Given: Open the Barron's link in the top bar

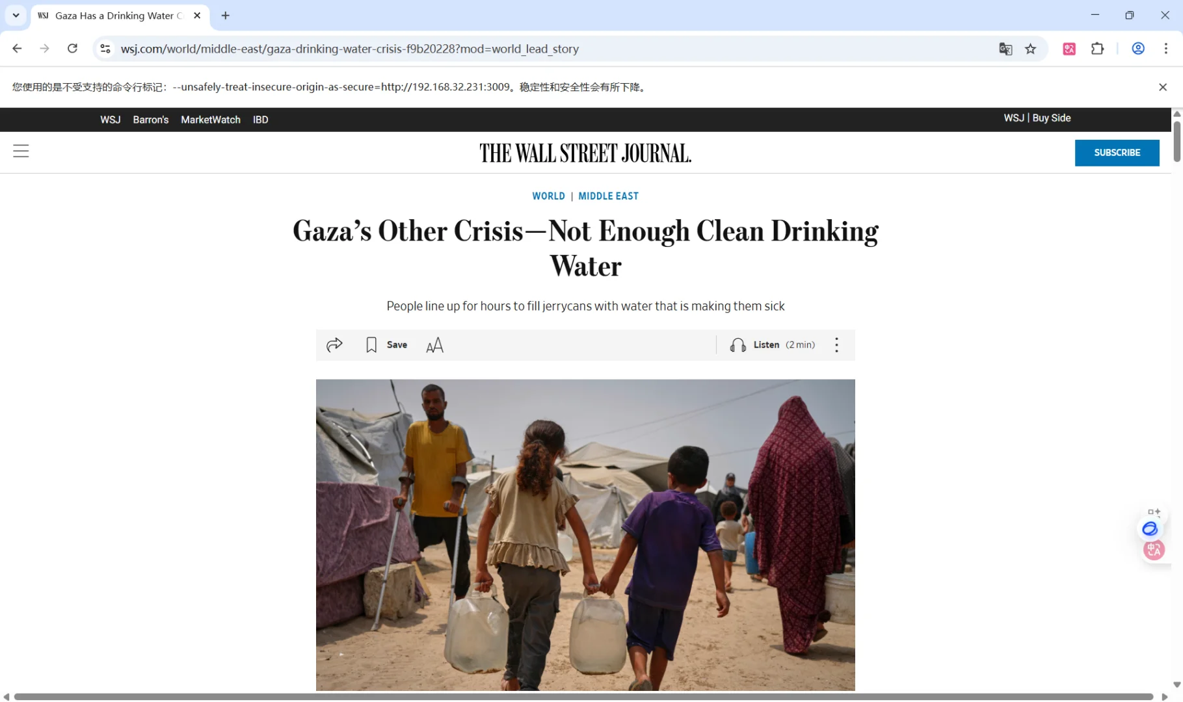Looking at the screenshot, I should pyautogui.click(x=150, y=120).
